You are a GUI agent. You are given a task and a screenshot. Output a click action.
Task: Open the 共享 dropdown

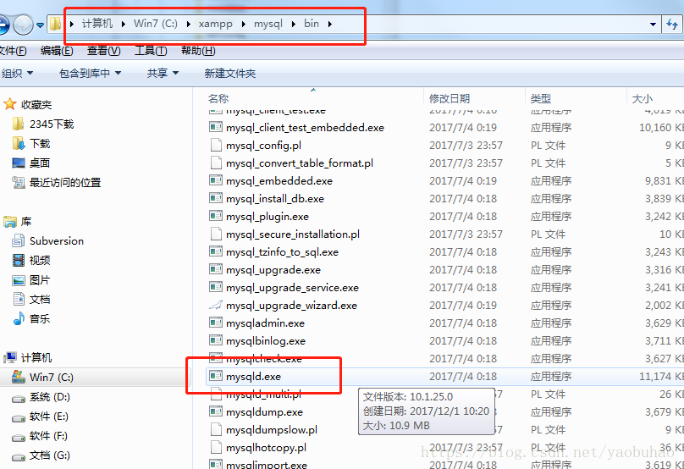coord(163,73)
